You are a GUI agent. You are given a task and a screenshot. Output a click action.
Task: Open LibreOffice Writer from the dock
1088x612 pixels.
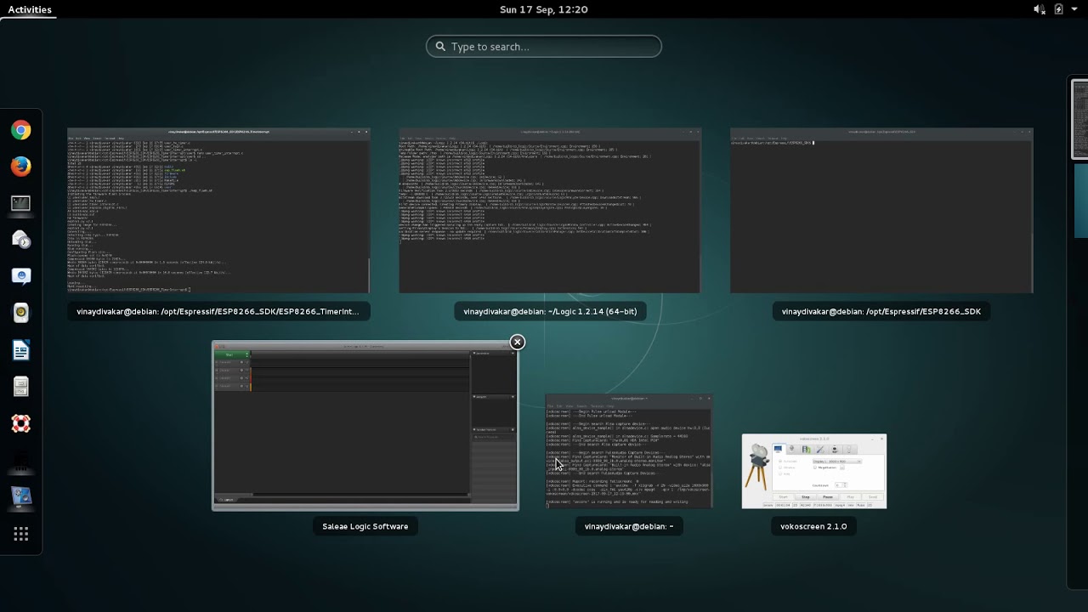pos(21,349)
